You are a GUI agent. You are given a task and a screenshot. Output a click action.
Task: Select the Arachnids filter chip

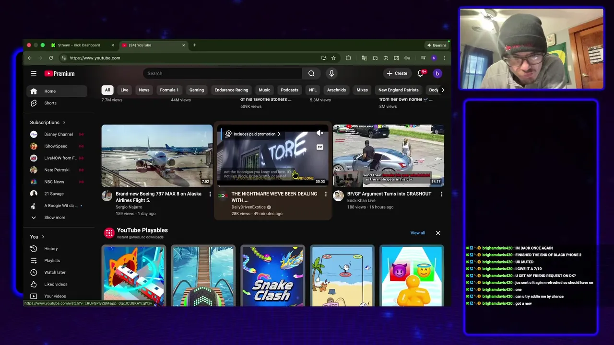point(336,90)
